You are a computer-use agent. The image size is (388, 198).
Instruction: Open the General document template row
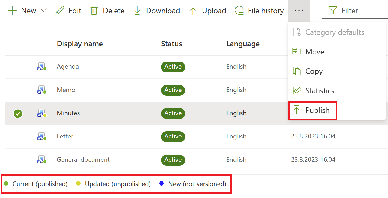pos(83,160)
